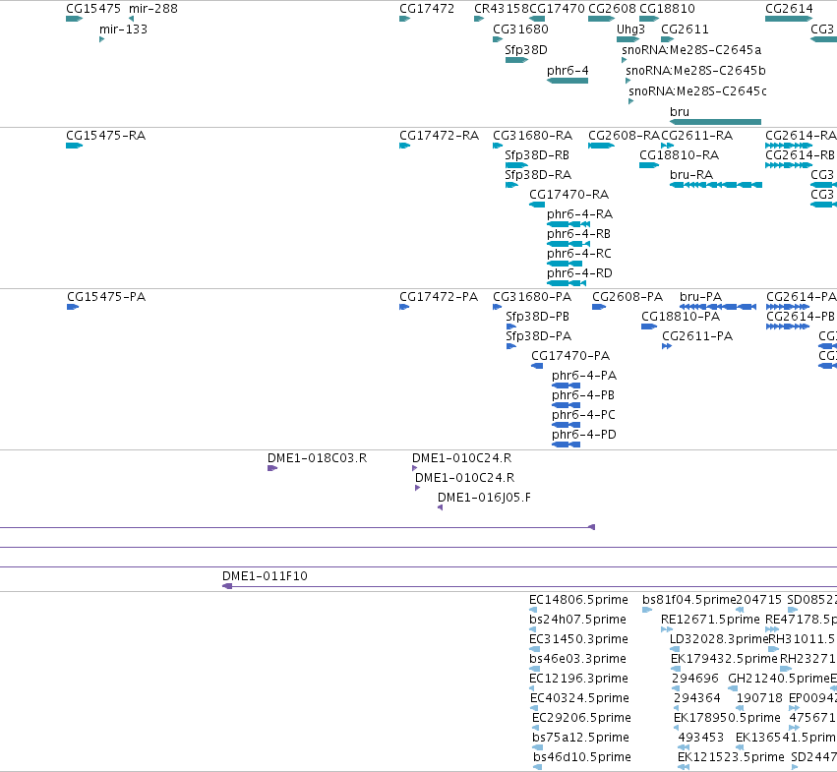The width and height of the screenshot is (837, 772).
Task: Click snoRNA:Me28S-C2645a label
Action: click(x=691, y=50)
